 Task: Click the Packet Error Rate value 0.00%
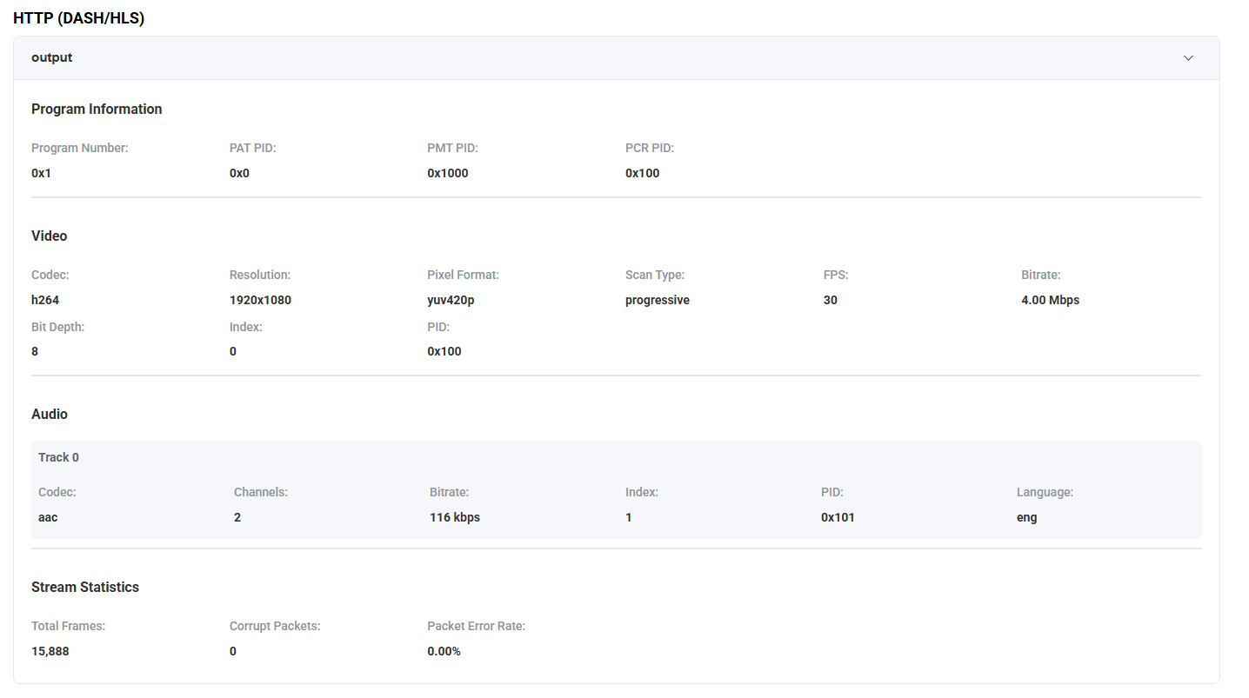pos(444,651)
